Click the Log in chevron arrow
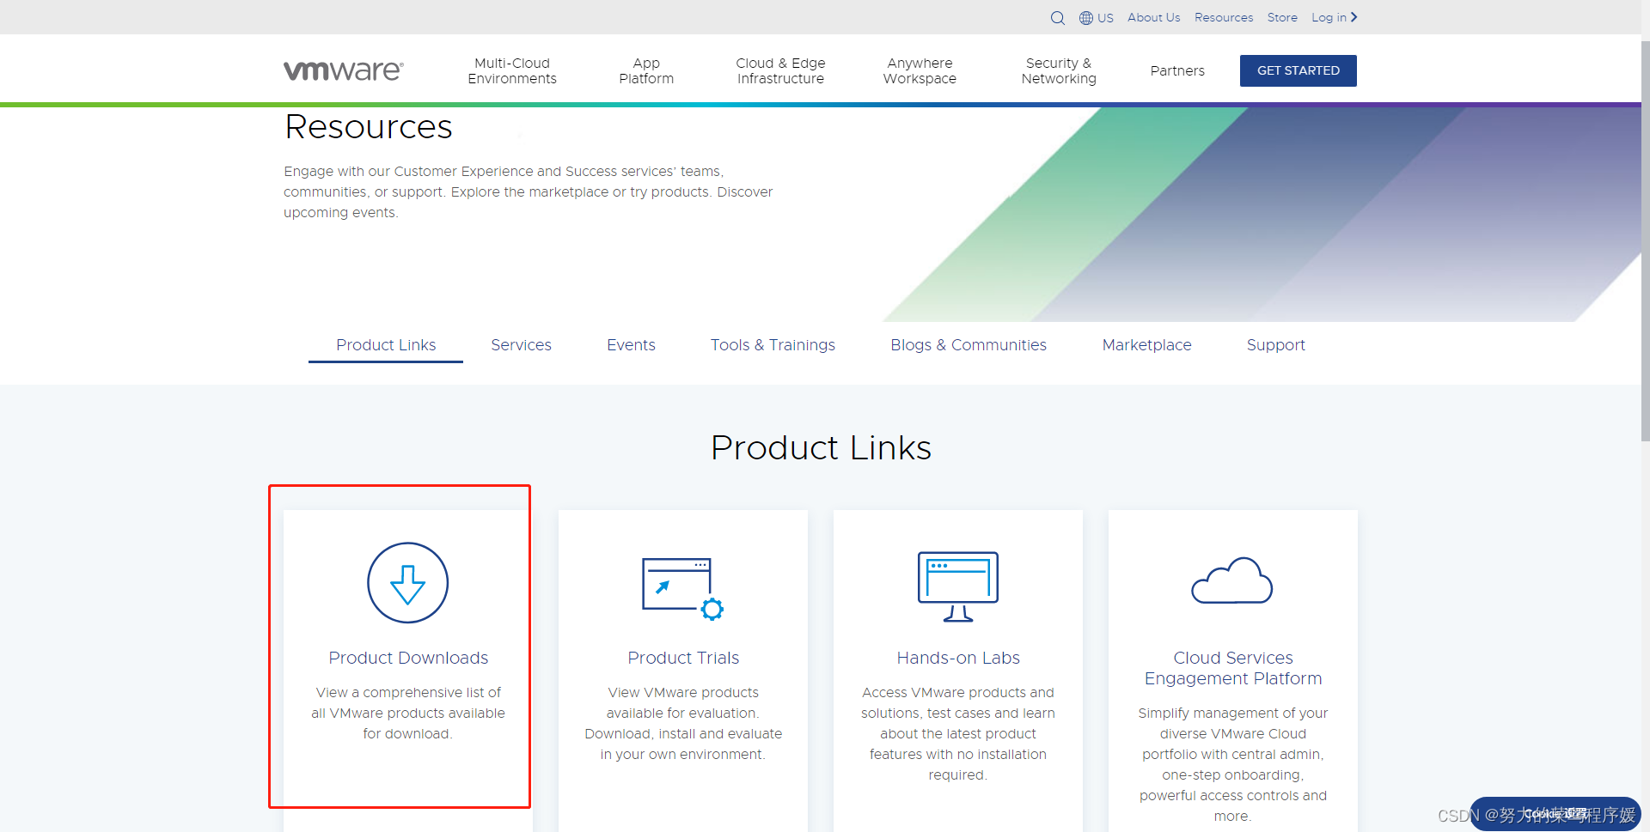This screenshot has width=1650, height=832. (1354, 17)
